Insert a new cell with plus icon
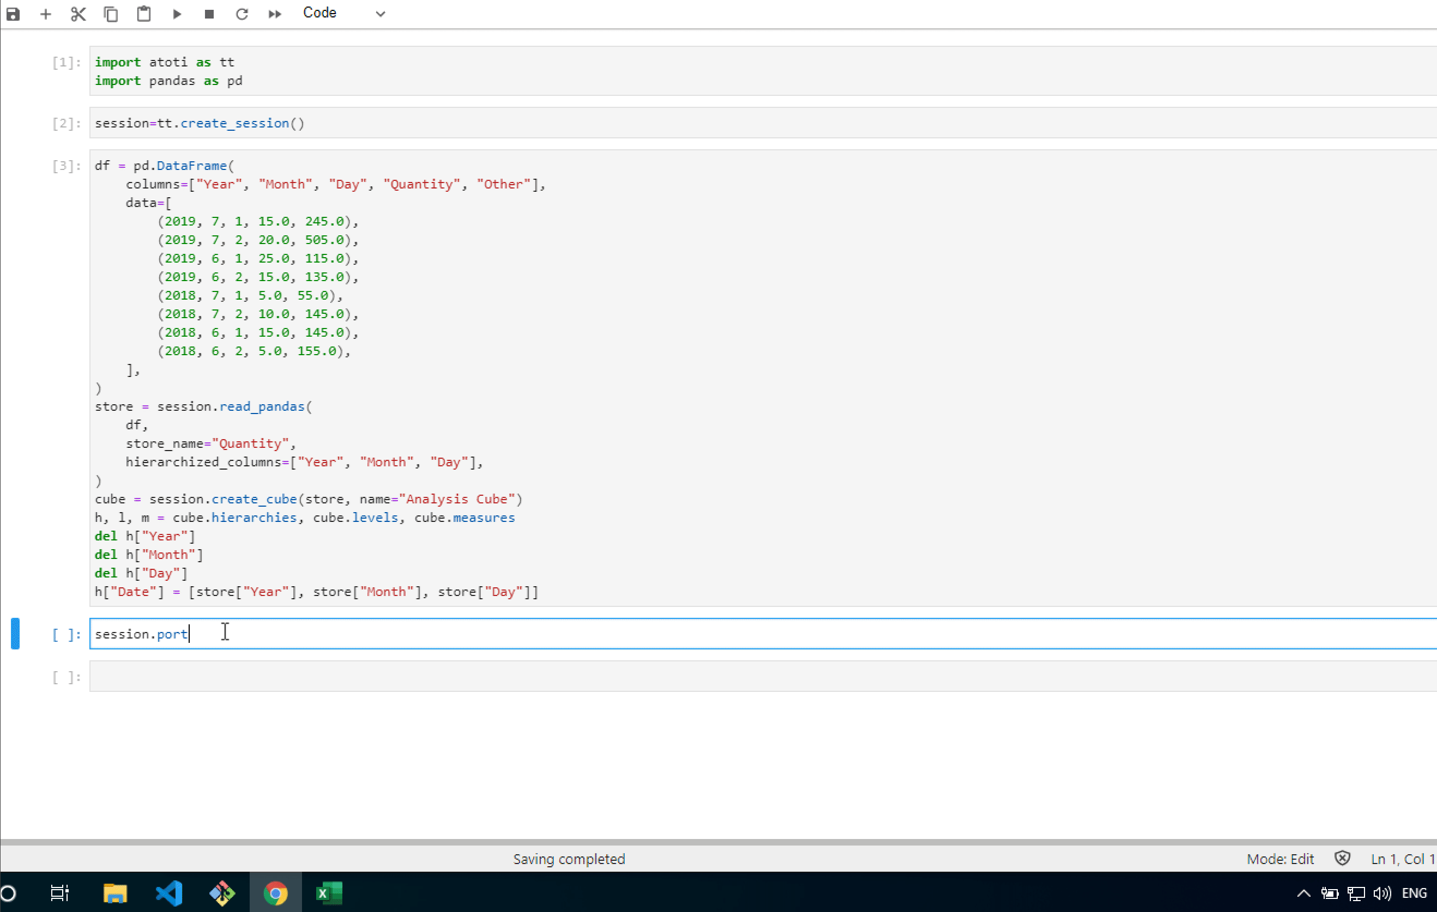This screenshot has width=1437, height=912. pyautogui.click(x=46, y=14)
